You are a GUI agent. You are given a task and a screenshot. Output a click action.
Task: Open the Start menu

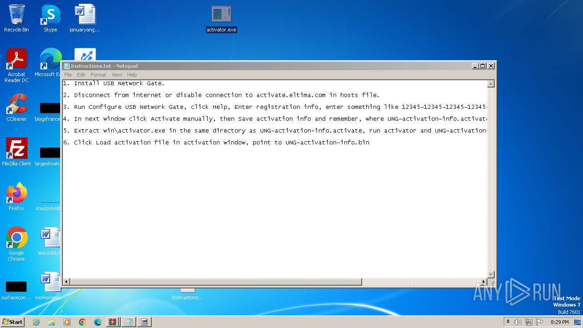point(13,322)
